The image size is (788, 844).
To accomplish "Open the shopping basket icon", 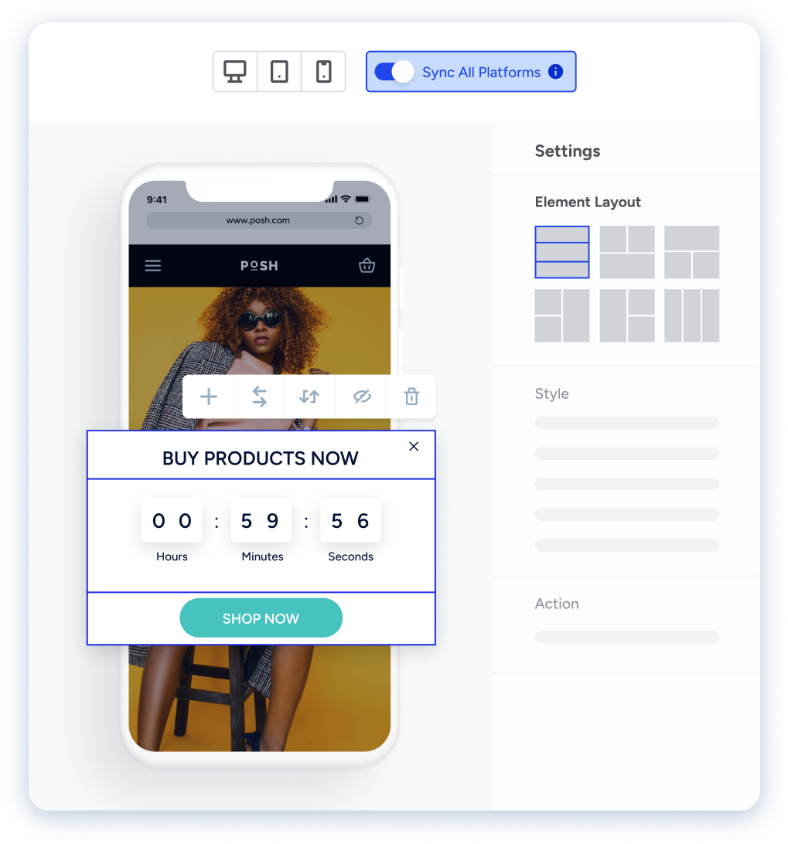I will [367, 265].
